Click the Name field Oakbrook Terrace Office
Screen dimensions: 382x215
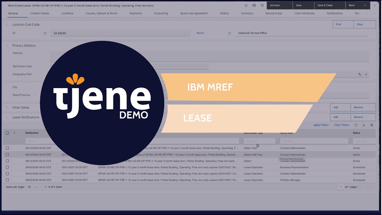(301, 33)
